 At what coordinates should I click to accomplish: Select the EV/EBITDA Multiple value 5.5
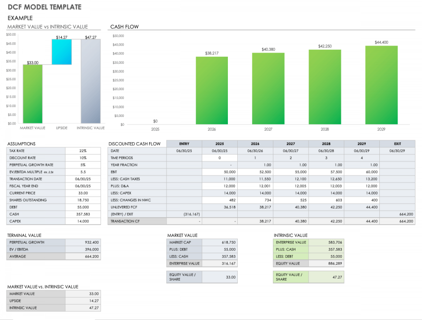[x=83, y=172]
